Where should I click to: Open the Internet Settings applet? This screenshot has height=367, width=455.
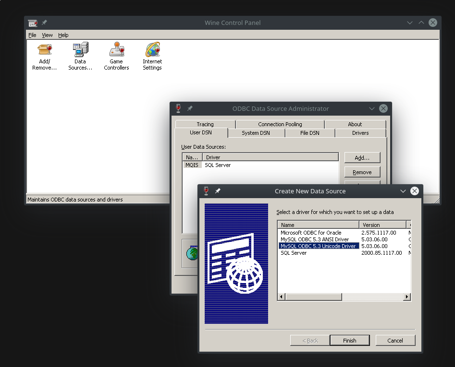click(x=152, y=57)
